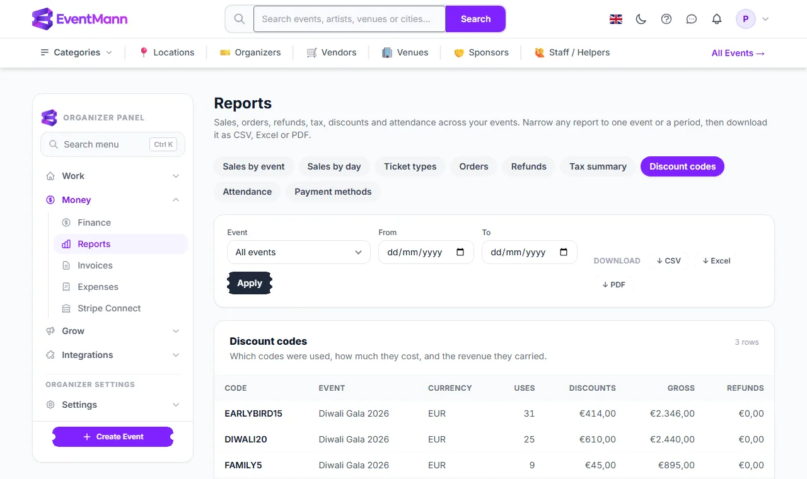Open the EventMann logo home link
Image resolution: width=807 pixels, height=479 pixels.
pos(79,19)
